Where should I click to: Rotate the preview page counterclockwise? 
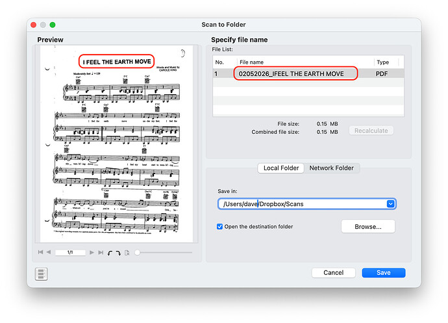108,252
